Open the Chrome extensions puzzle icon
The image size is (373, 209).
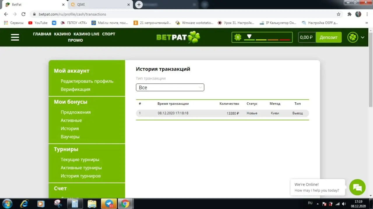click(349, 14)
